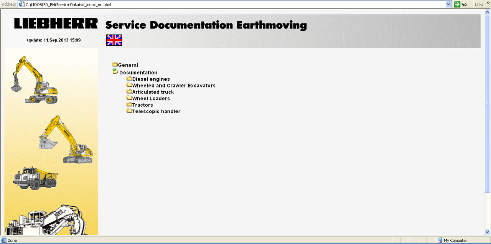The width and height of the screenshot is (491, 244).
Task: Open the Diesel engines documentation
Action: click(151, 79)
